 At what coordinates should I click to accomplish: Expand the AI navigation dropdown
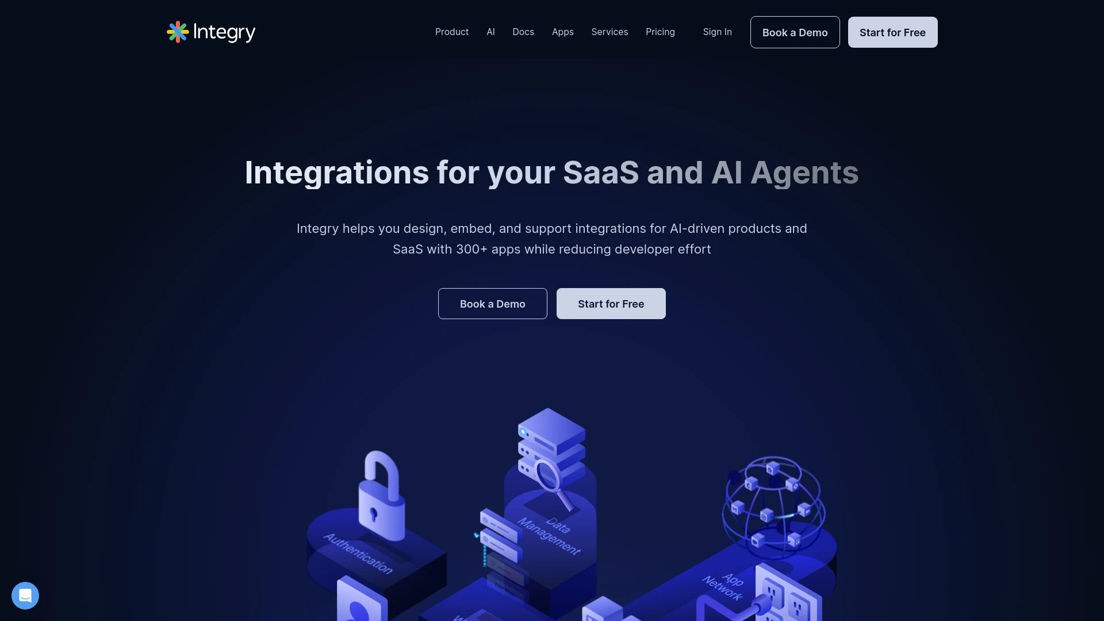pyautogui.click(x=490, y=32)
